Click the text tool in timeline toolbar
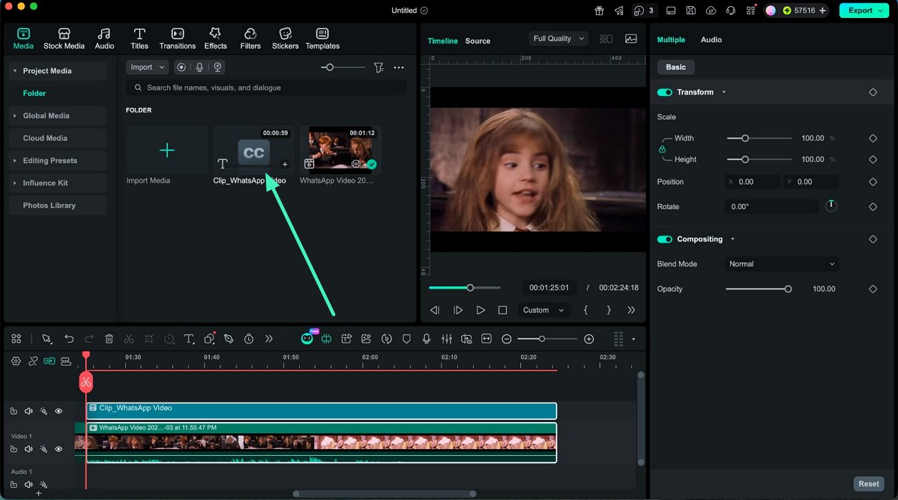Screen dimensions: 898x500 pyautogui.click(x=189, y=339)
